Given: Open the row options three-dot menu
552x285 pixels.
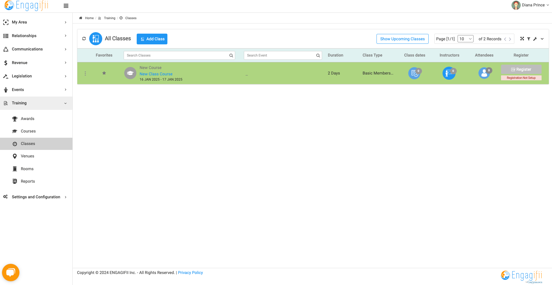Looking at the screenshot, I should pyautogui.click(x=85, y=73).
